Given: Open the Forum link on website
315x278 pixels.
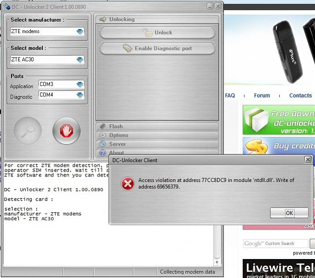Looking at the screenshot, I should click(262, 95).
